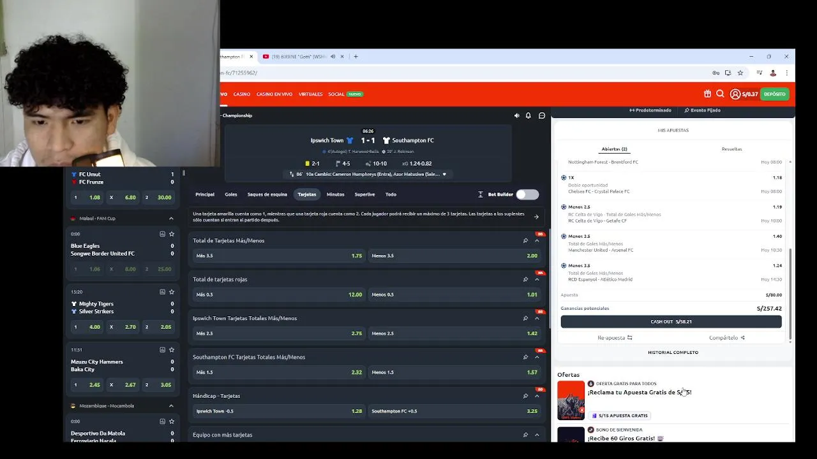This screenshot has height=459, width=817.
Task: Open stats icon for Mighty Tigers match
Action: (x=162, y=292)
